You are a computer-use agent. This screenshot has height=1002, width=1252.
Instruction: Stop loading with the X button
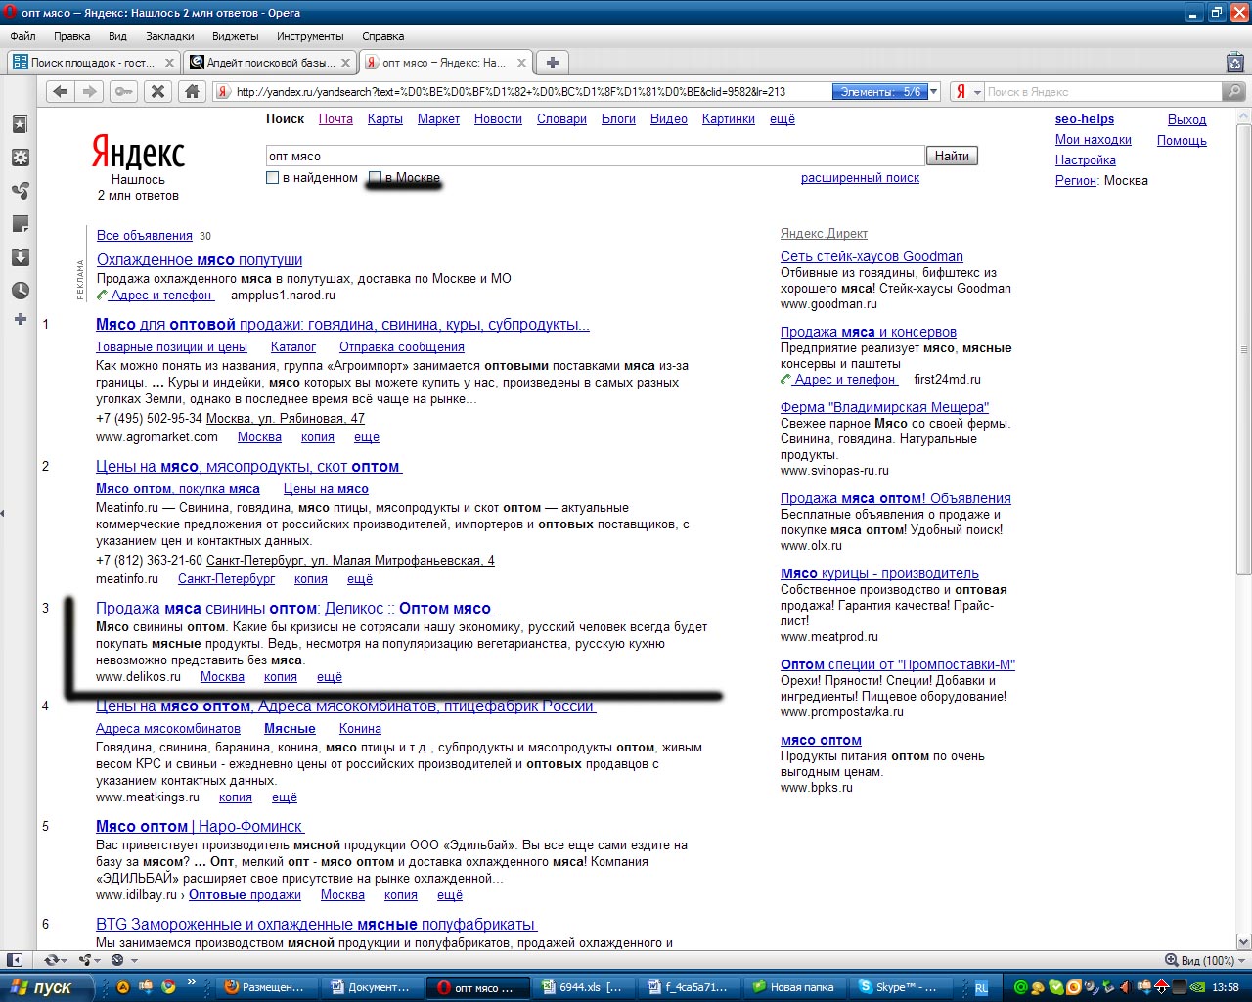click(x=157, y=91)
